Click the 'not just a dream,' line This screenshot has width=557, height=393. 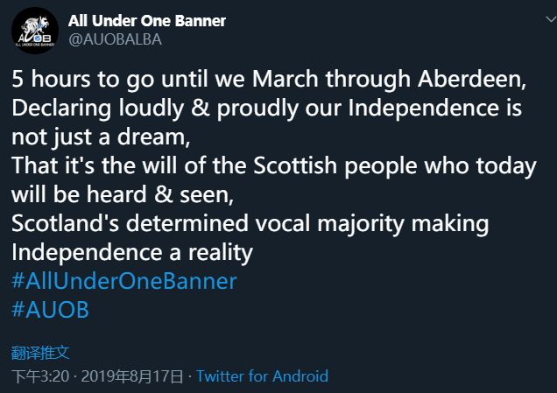[x=101, y=137]
